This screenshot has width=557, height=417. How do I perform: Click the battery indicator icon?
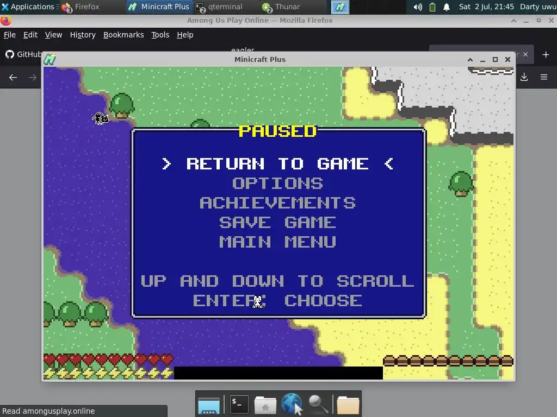tap(432, 7)
